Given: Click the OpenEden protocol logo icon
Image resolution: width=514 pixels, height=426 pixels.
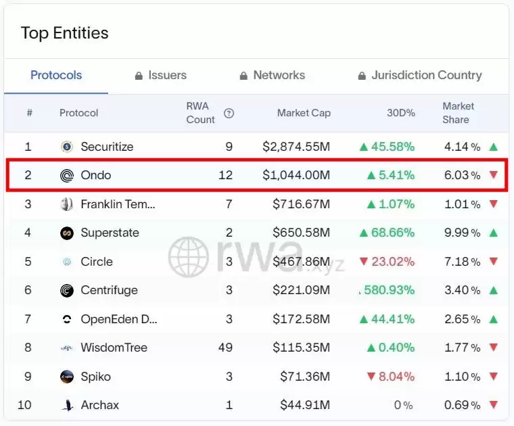Looking at the screenshot, I should 67,319.
